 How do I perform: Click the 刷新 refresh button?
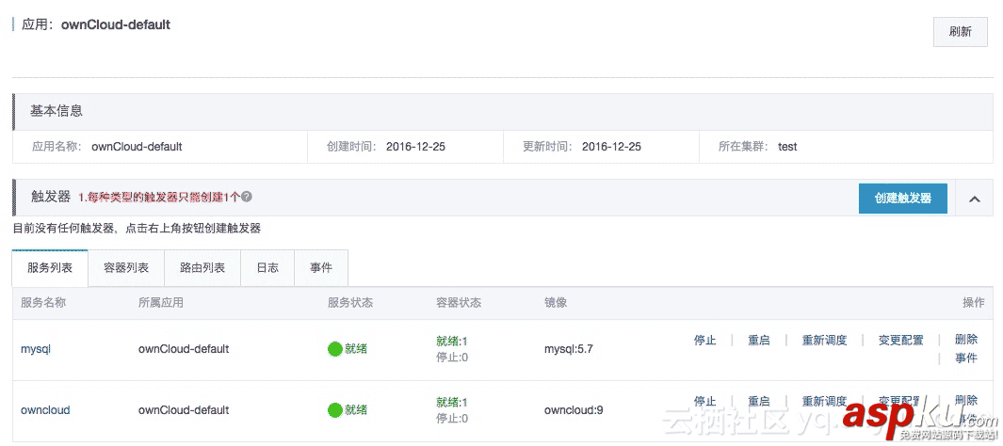pyautogui.click(x=960, y=32)
